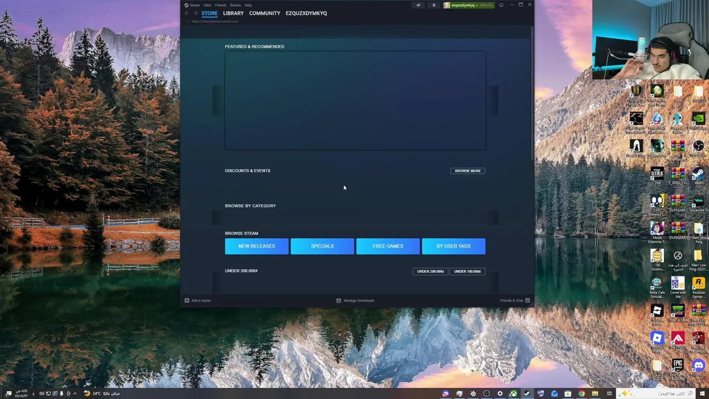The height and width of the screenshot is (399, 709).
Task: Open BY USER TAGS in Browse Steam
Action: coord(454,246)
